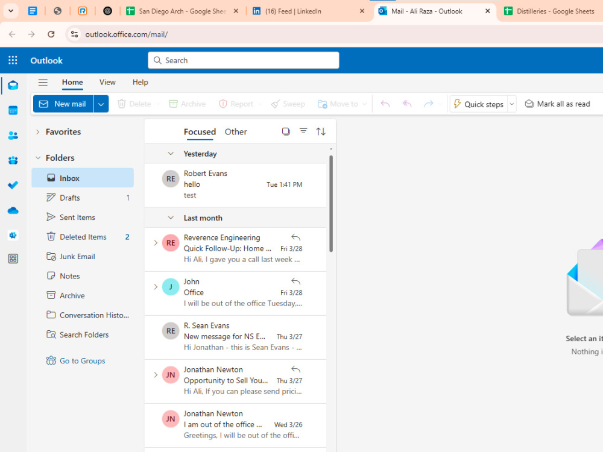Screen dimensions: 603x452
Task: Open the Junk Email folder
Action: [83, 256]
